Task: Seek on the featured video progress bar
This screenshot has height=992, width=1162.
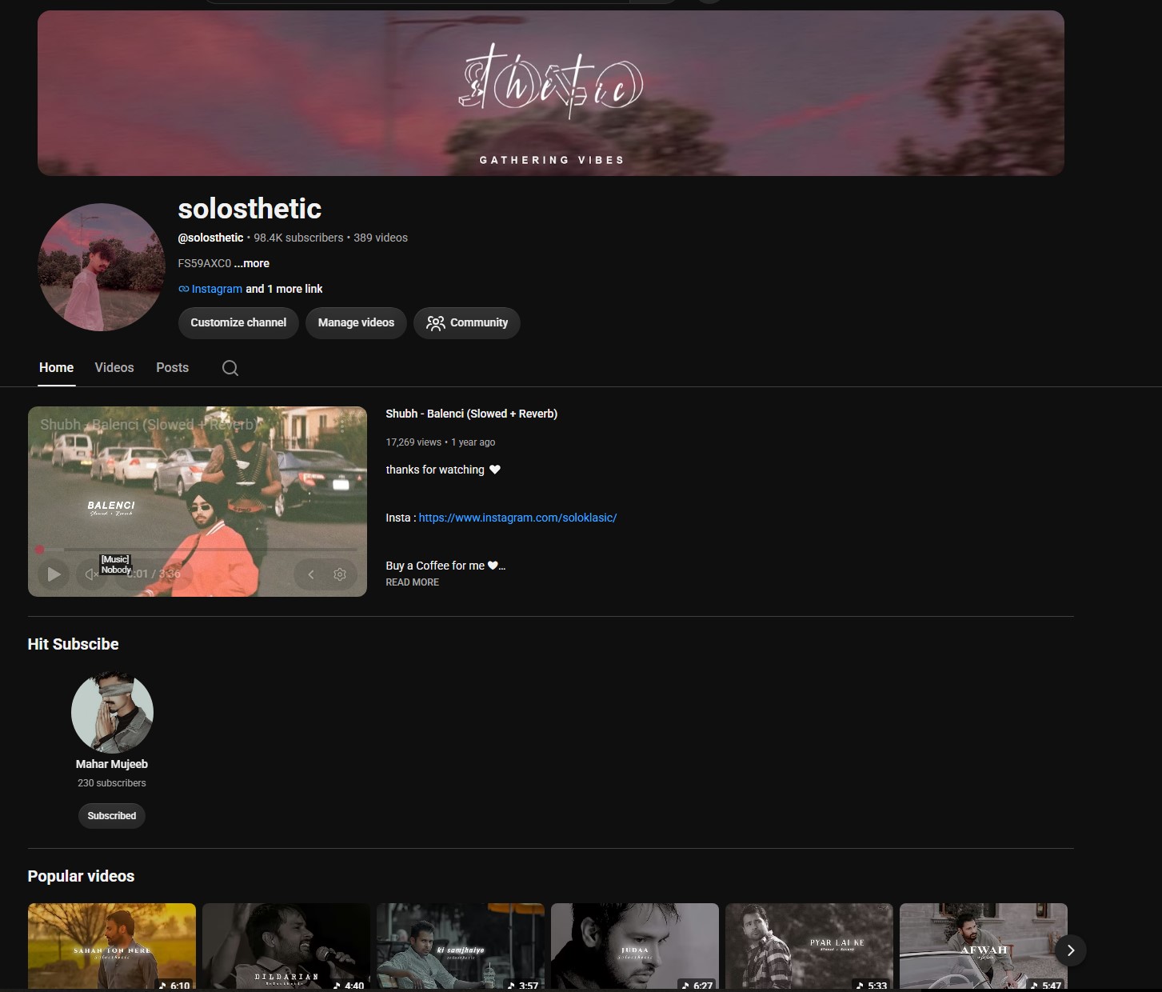Action: pyautogui.click(x=198, y=550)
